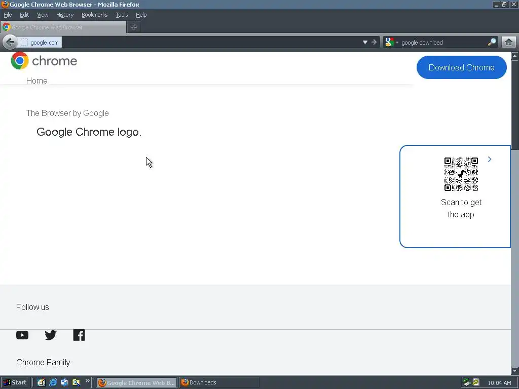Switch to Downloads window in taskbar

(219, 382)
